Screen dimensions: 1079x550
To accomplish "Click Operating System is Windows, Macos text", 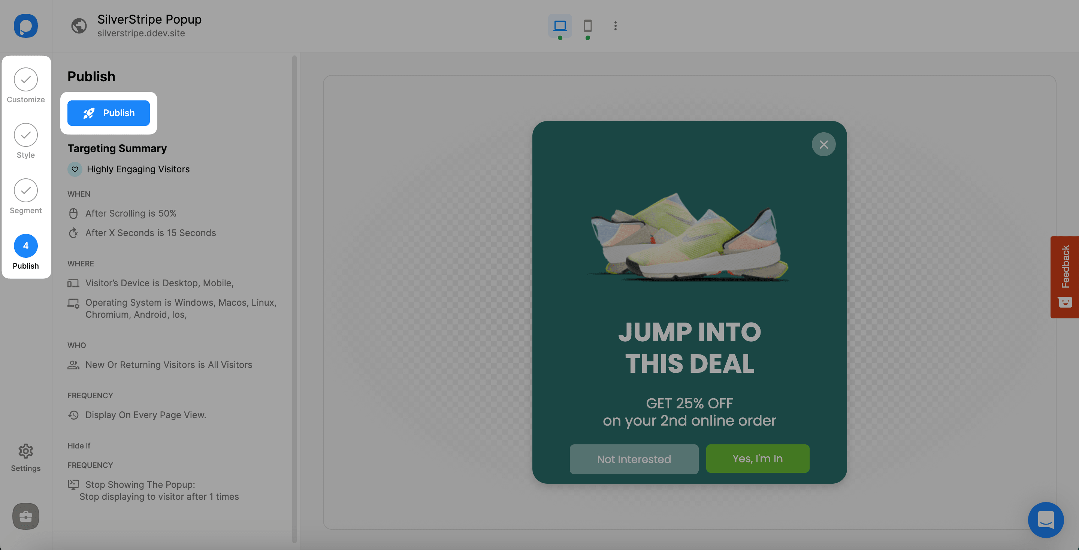I will tap(181, 308).
